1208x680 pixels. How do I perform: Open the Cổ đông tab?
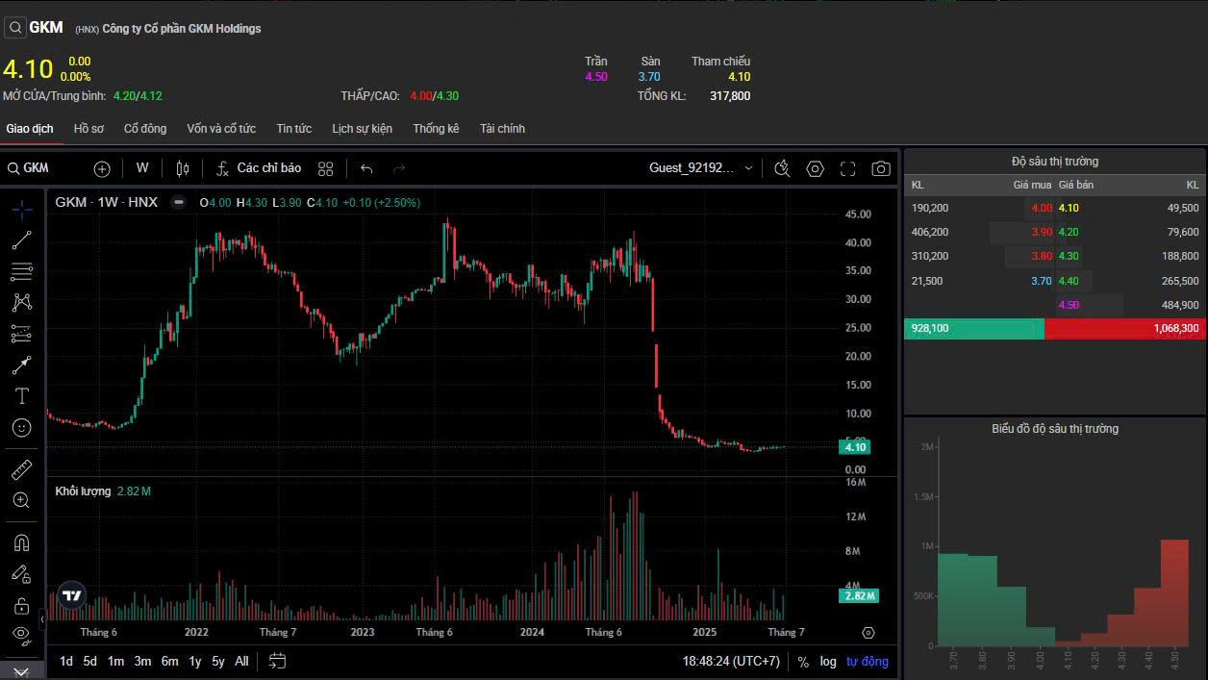click(145, 129)
